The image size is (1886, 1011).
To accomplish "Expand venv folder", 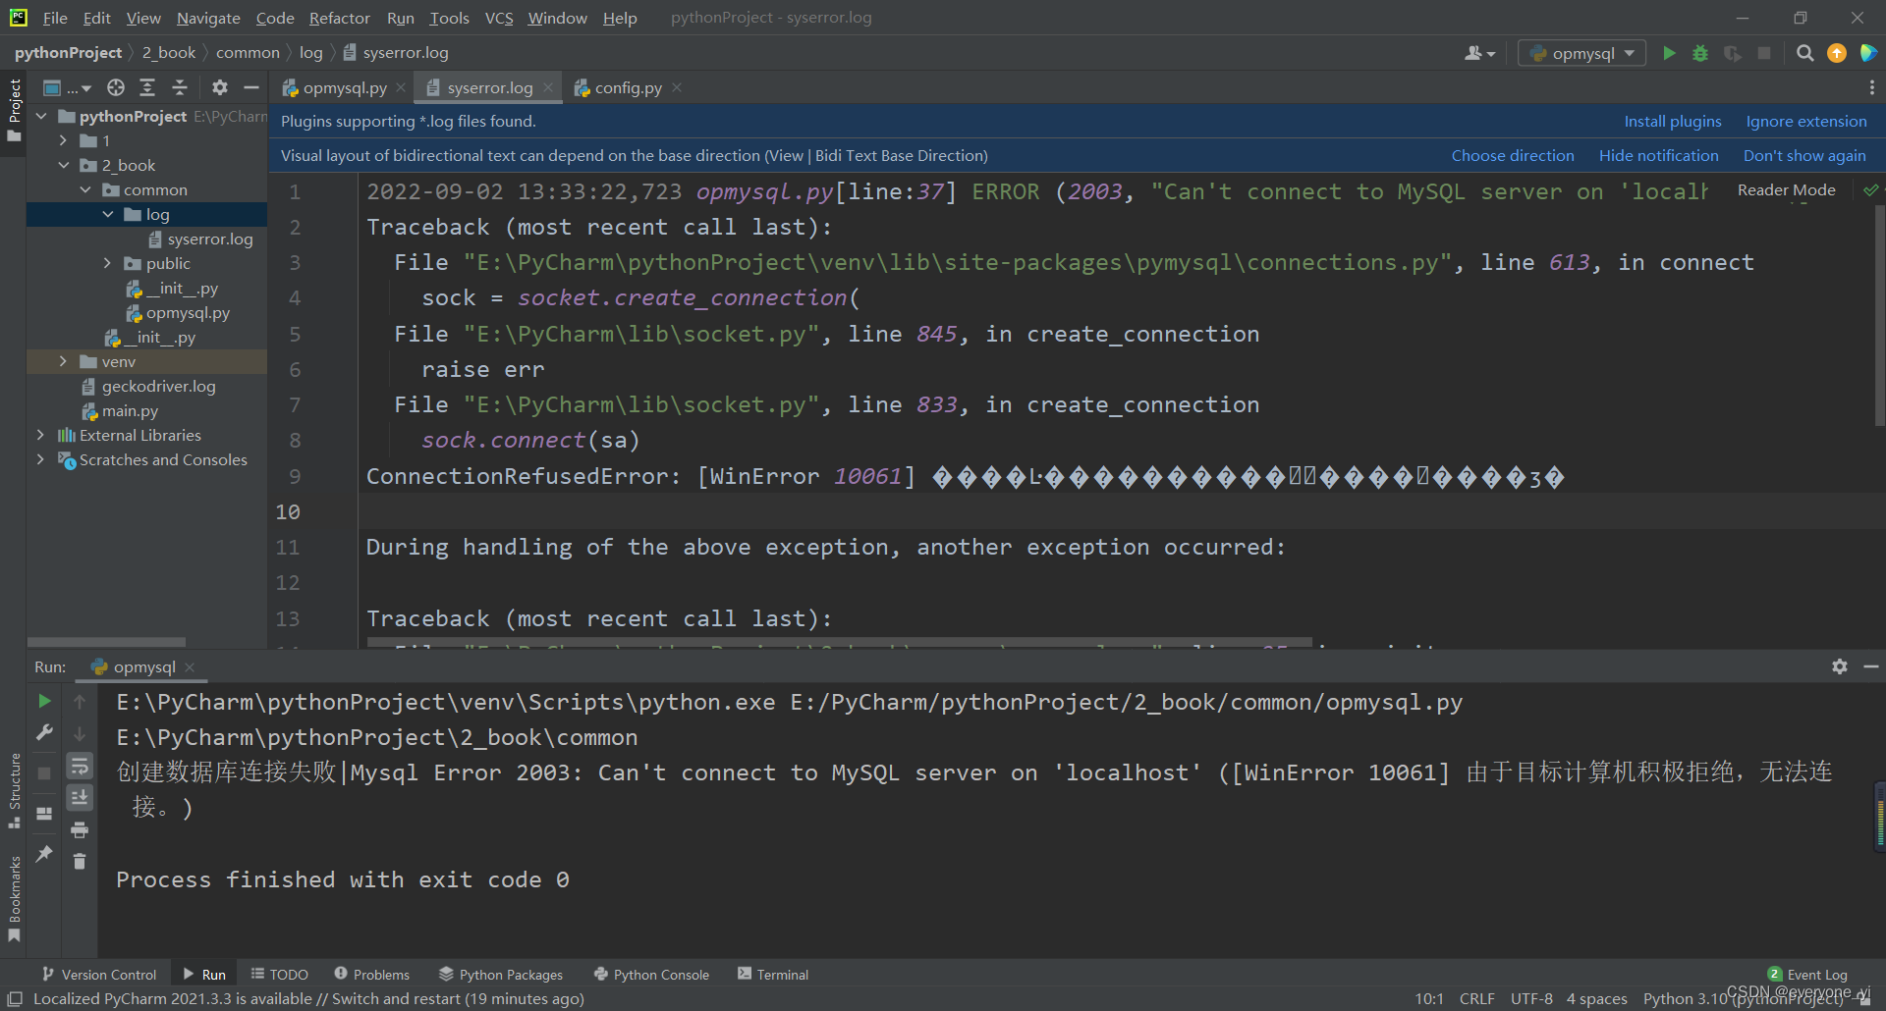I will [x=64, y=361].
